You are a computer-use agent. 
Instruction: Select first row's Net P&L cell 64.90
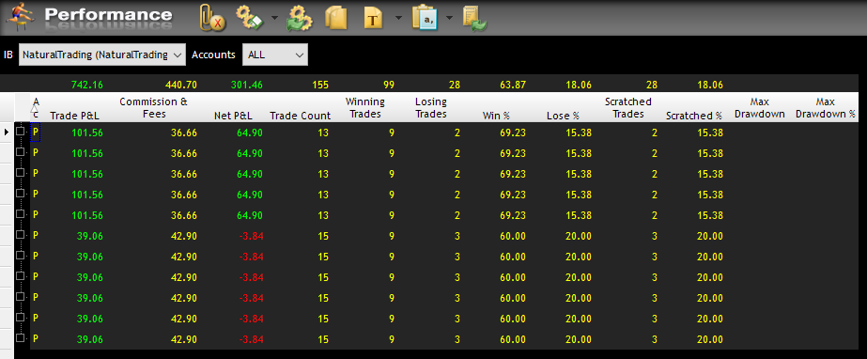[x=249, y=133]
